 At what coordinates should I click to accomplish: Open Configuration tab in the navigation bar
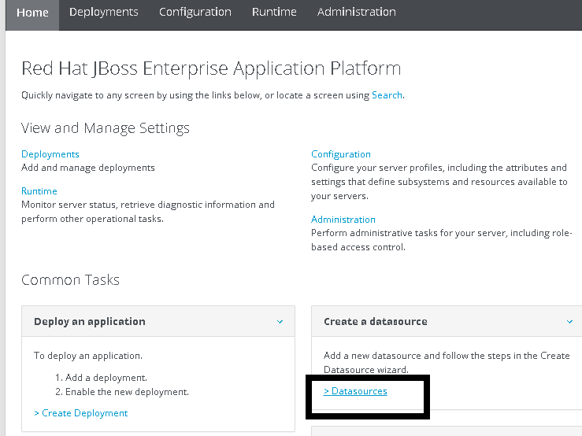tap(195, 13)
